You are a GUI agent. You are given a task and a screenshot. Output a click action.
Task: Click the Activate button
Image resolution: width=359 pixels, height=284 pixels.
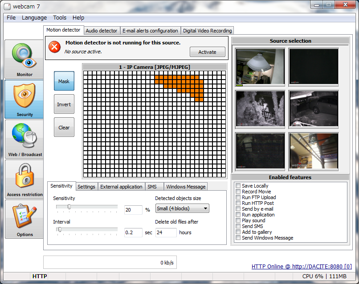click(x=208, y=52)
